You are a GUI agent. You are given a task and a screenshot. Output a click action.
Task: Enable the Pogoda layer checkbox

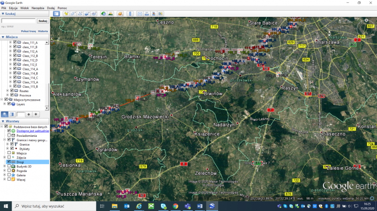click(x=9, y=171)
